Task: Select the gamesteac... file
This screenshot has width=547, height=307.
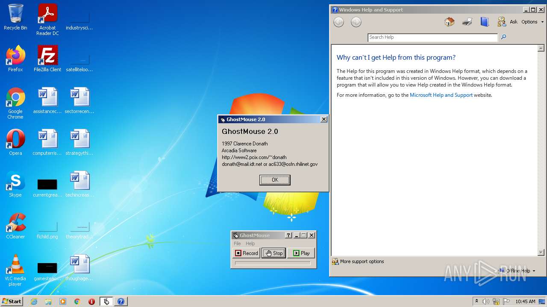Action: pyautogui.click(x=47, y=272)
